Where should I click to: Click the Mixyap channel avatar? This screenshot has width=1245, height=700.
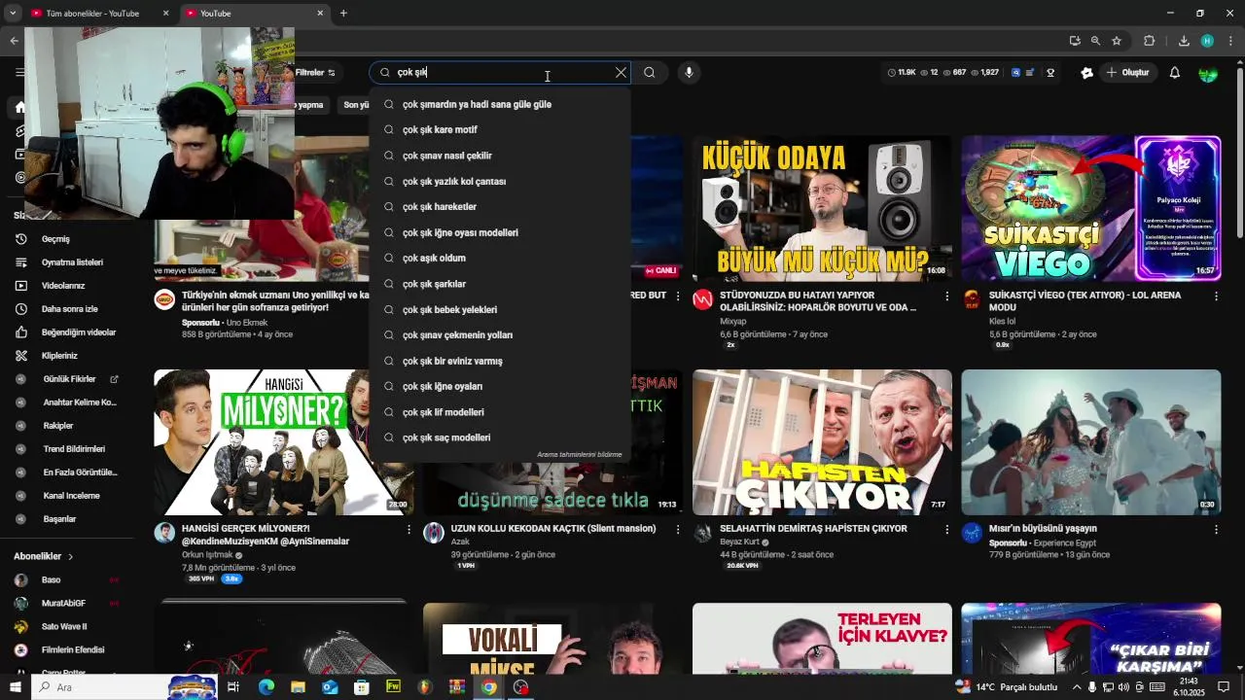pos(702,299)
